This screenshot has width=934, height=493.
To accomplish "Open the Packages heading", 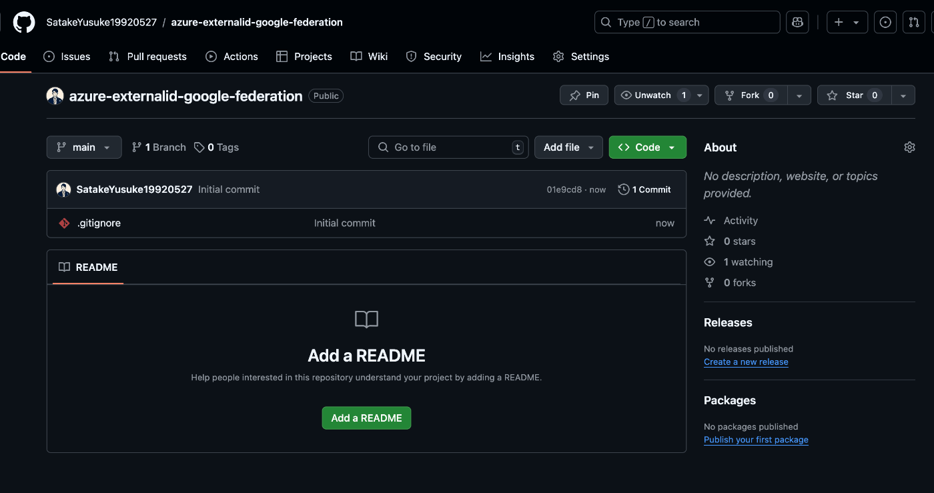I will [x=730, y=401].
